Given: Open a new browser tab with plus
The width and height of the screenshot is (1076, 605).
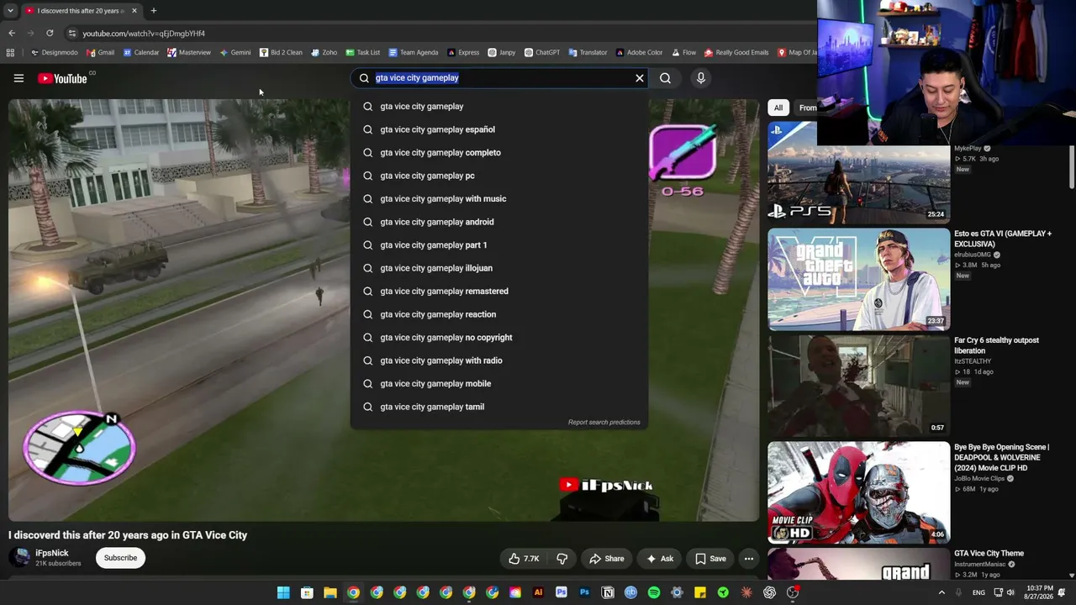Looking at the screenshot, I should point(153,11).
